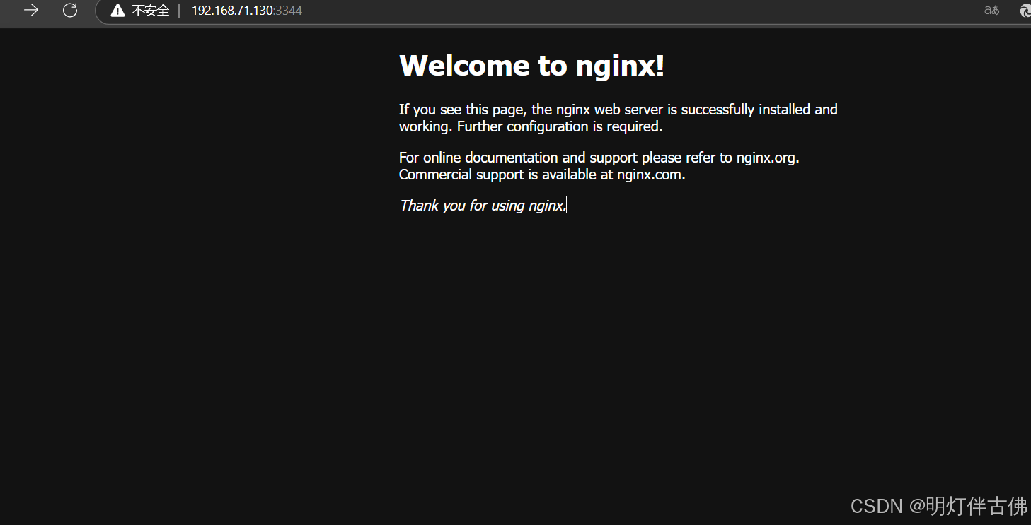Go forward with the arrow button

coord(31,11)
